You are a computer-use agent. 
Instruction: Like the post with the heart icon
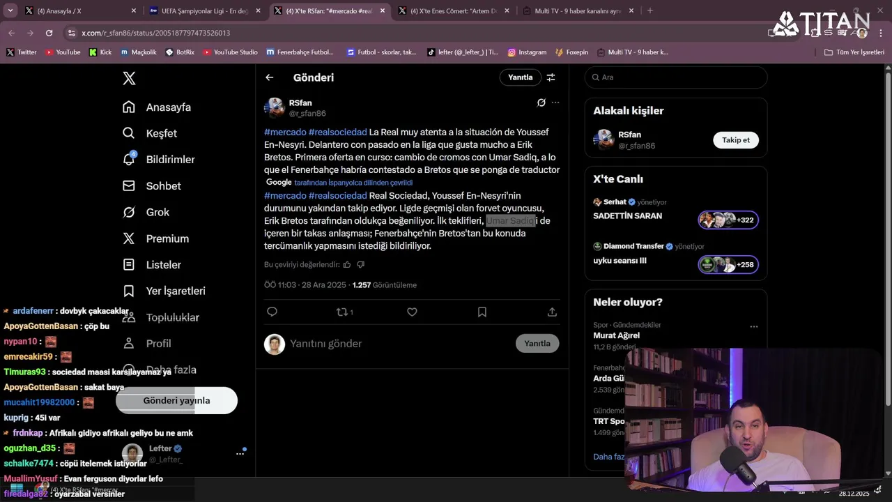point(412,312)
